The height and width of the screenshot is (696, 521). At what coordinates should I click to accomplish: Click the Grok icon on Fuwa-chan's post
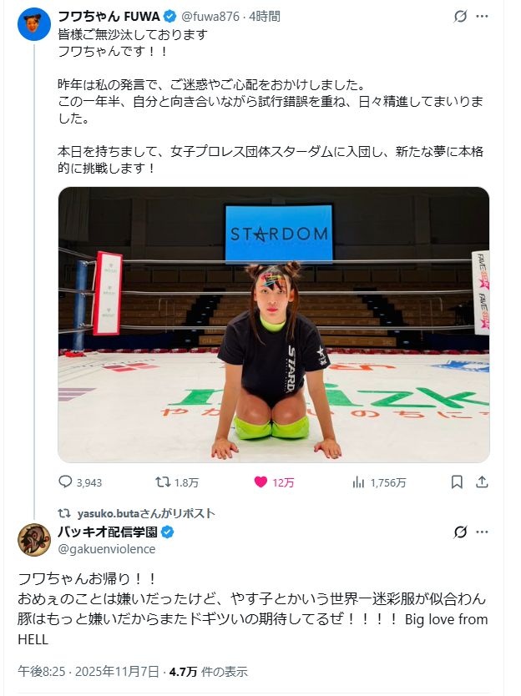tap(459, 17)
